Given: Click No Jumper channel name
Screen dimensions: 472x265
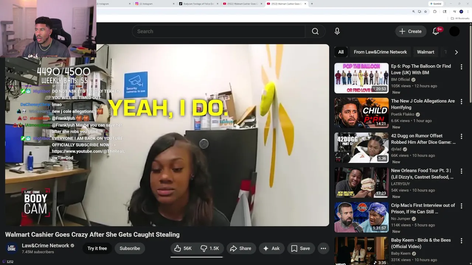Looking at the screenshot, I should (x=400, y=219).
